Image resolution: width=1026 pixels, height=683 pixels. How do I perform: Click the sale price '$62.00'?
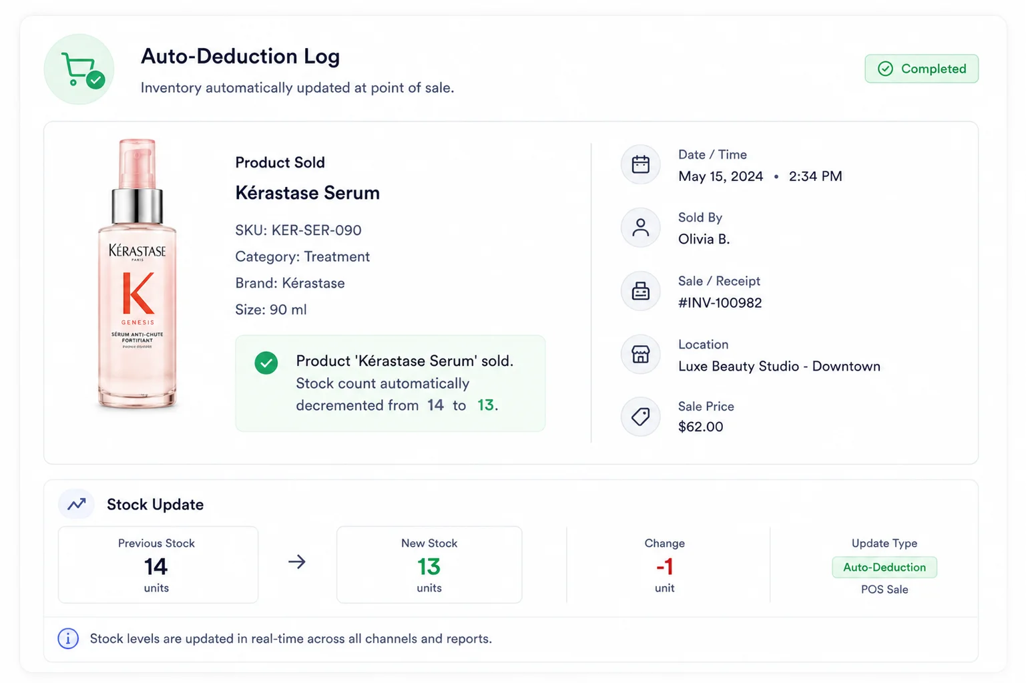click(x=700, y=427)
